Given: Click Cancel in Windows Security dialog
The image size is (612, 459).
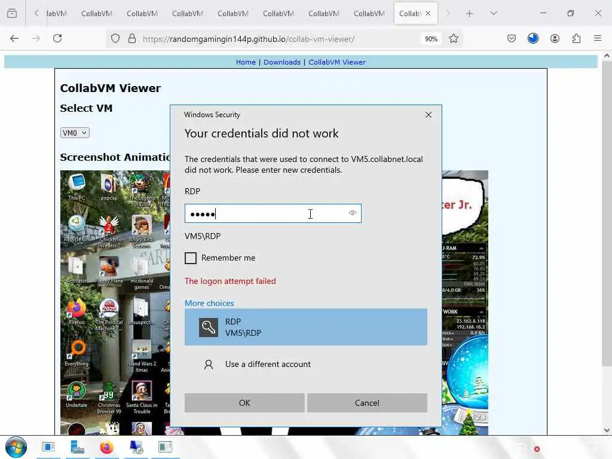Looking at the screenshot, I should (367, 403).
